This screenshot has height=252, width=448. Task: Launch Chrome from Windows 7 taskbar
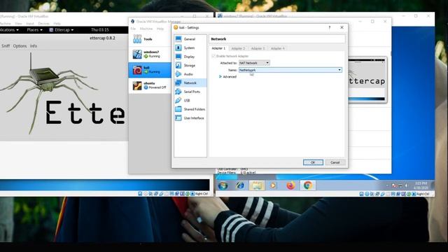(x=308, y=185)
